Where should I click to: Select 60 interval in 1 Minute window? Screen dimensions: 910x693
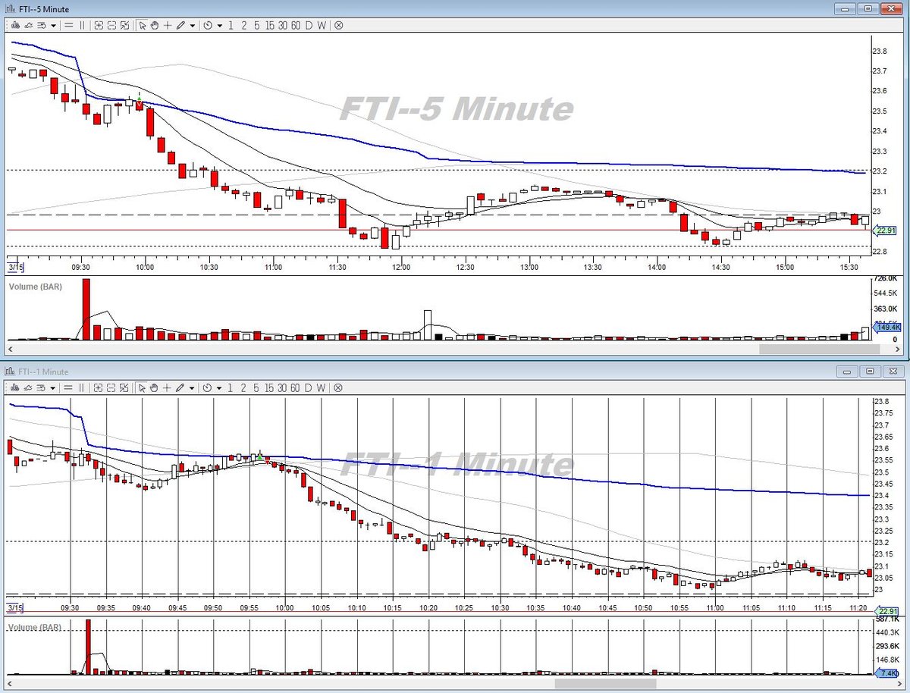pyautogui.click(x=296, y=387)
